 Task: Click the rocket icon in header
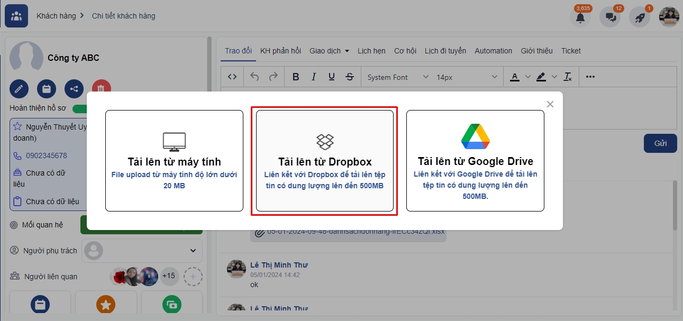pos(640,17)
